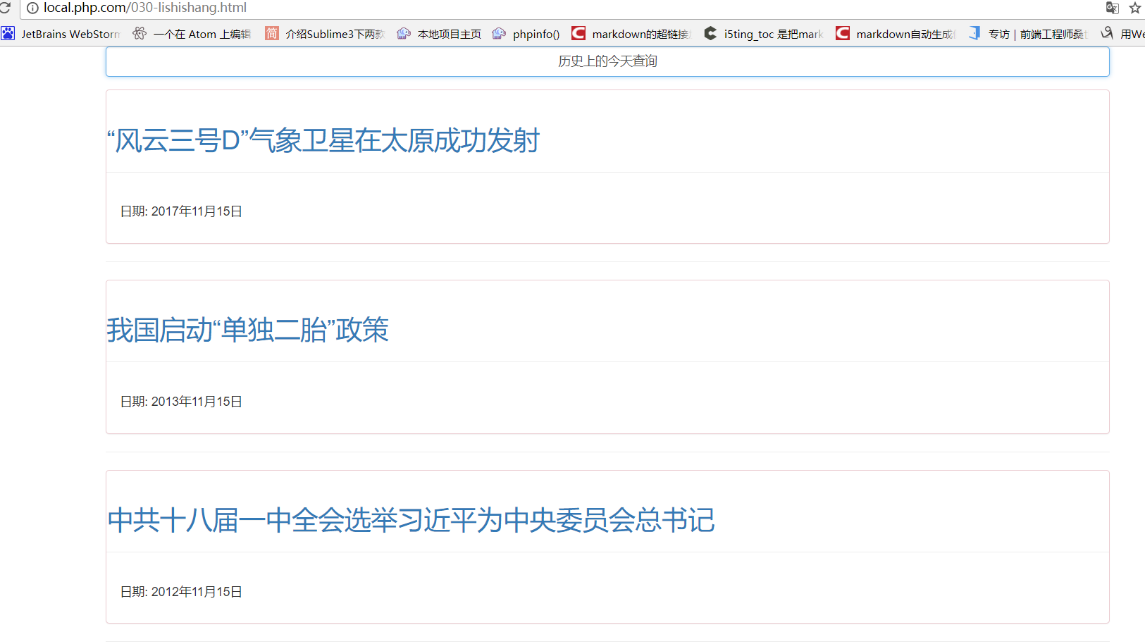
Task: Open the phpinfo() bookmark
Action: tap(526, 34)
